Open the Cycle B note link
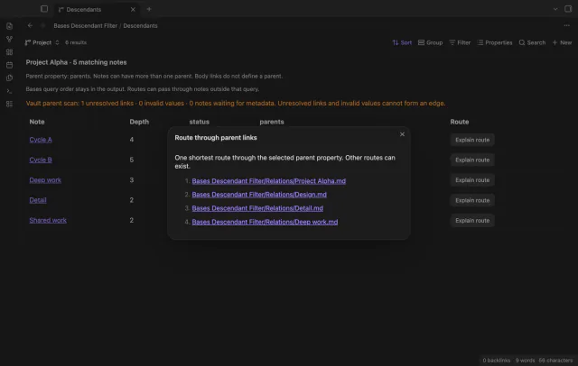This screenshot has width=578, height=366. [41, 160]
